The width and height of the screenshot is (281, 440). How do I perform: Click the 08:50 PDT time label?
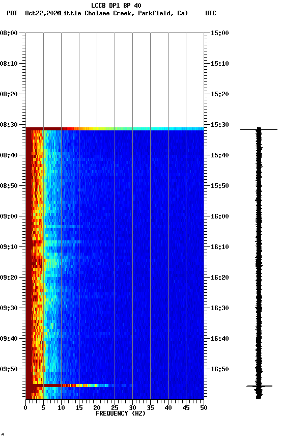(x=9, y=186)
